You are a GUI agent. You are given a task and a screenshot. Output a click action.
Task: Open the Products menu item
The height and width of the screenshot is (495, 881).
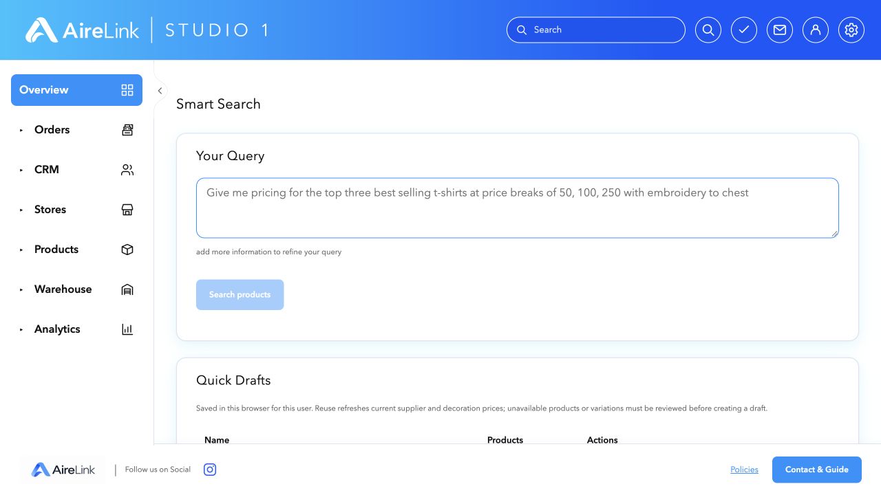[x=76, y=250]
